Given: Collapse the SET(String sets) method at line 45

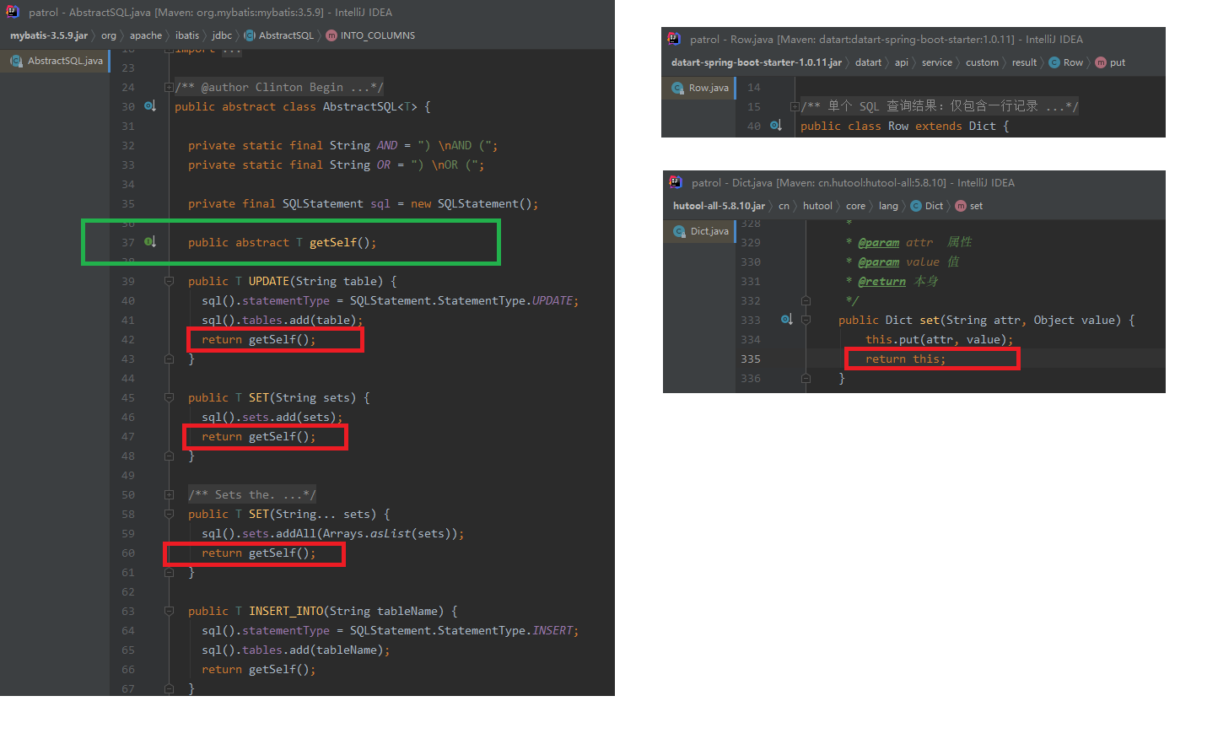Looking at the screenshot, I should tap(169, 397).
